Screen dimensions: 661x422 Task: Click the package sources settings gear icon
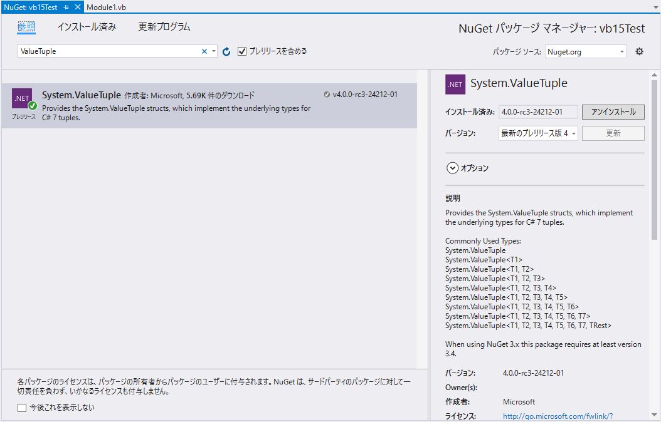click(639, 51)
